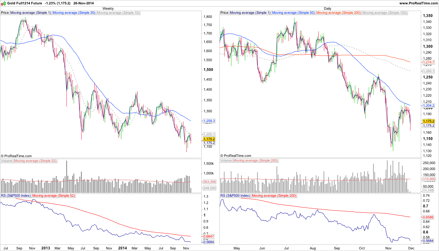Click the Aug label on the Daily time axis
This screenshot has height=251, width=439.
[x=312, y=248]
